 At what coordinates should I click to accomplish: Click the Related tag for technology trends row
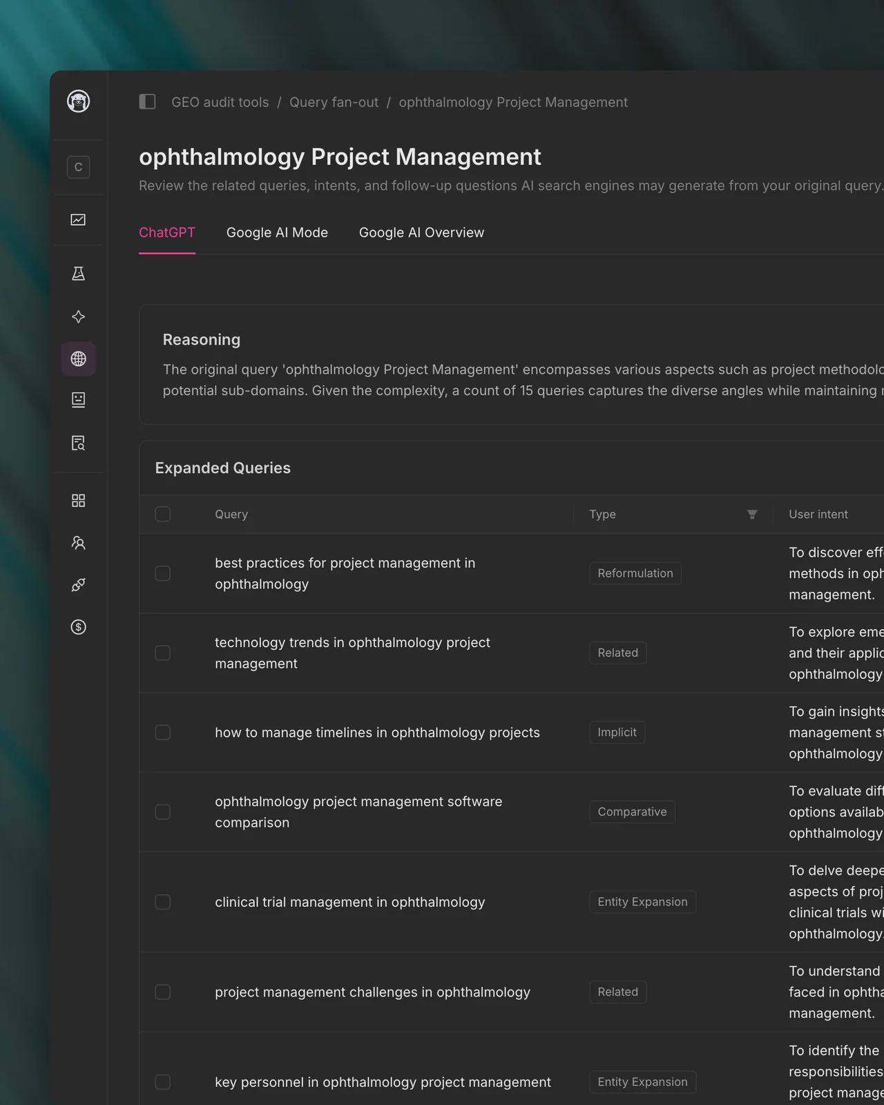point(617,653)
